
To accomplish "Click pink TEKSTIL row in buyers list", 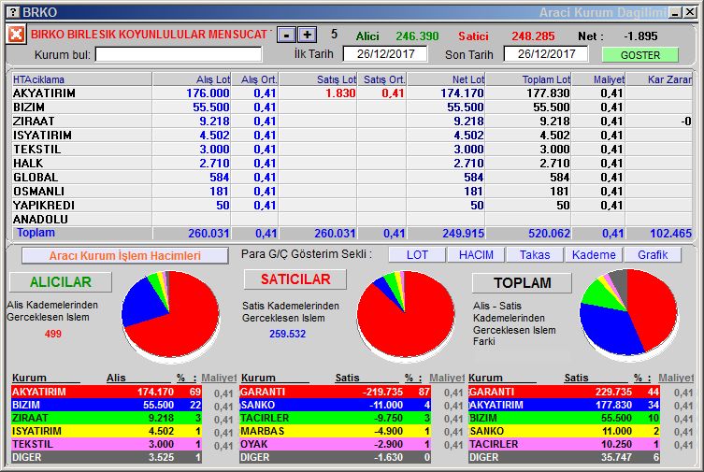I will 107,444.
